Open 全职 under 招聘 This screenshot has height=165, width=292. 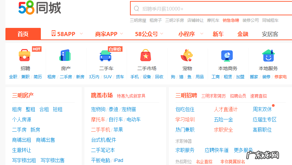click(x=13, y=77)
